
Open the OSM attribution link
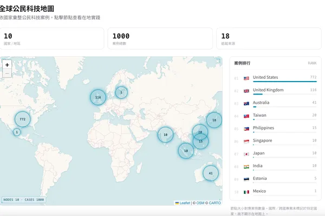point(200,203)
